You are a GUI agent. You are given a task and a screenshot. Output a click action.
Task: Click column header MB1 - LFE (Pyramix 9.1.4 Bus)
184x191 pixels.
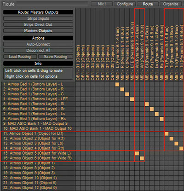pyautogui.click(x=132, y=51)
